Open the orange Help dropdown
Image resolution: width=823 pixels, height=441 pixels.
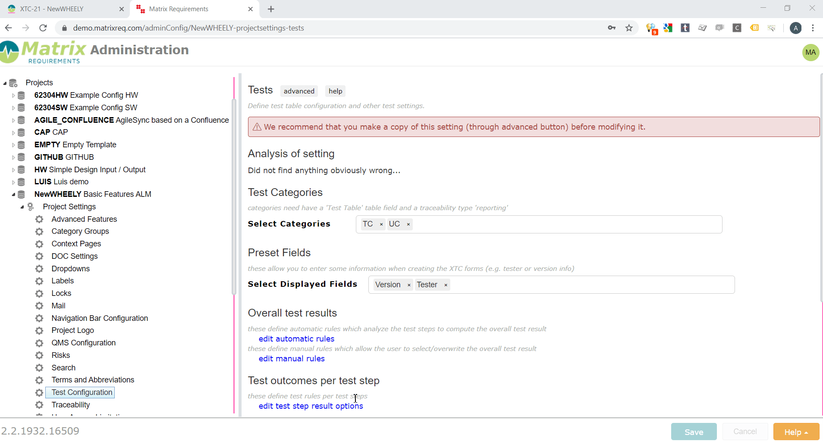(x=796, y=432)
